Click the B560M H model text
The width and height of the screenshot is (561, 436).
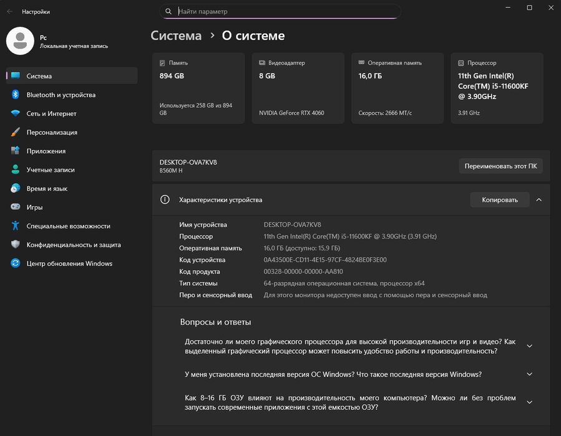click(170, 171)
